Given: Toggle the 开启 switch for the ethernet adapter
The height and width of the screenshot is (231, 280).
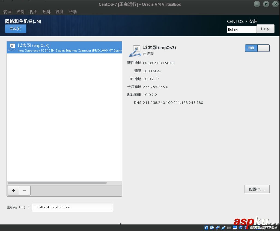Looking at the screenshot, I should click(257, 48).
